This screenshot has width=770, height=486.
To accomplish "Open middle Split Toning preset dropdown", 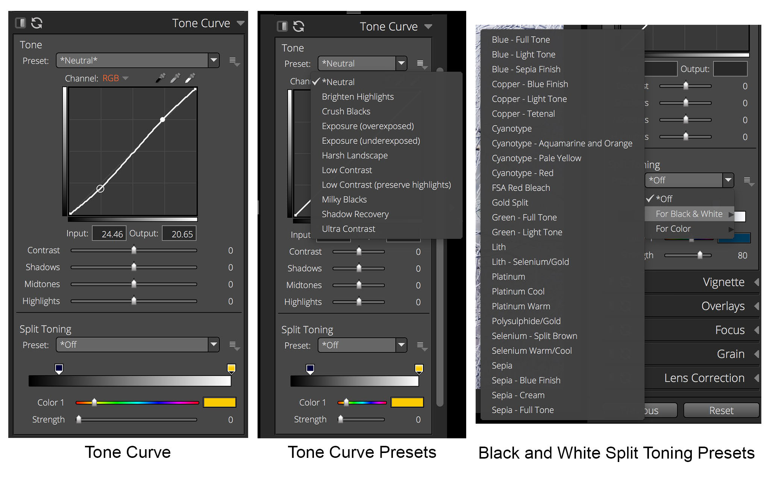I will point(362,345).
